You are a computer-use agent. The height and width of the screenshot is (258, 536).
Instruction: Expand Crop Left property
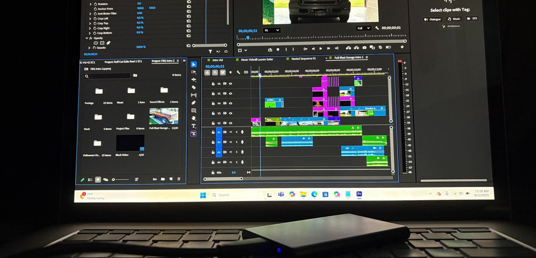click(x=90, y=19)
